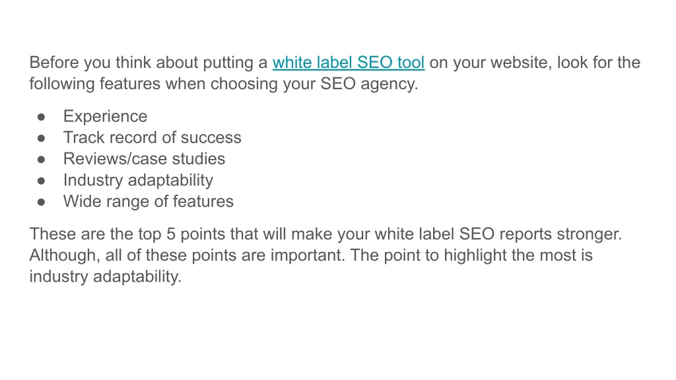Open the white label SEO tool link

349,63
